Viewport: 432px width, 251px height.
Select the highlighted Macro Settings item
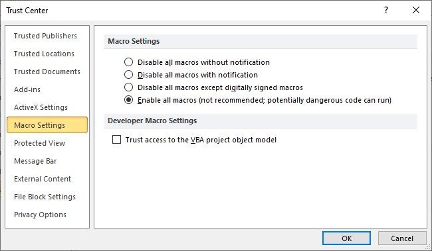(47, 125)
